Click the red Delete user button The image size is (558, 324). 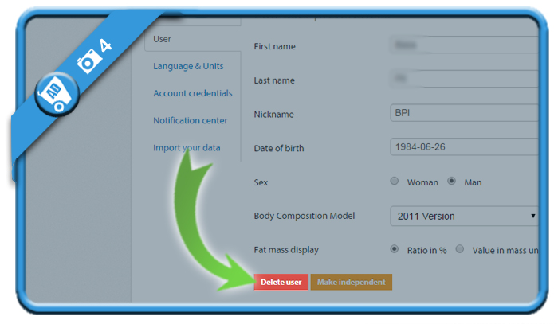tap(281, 282)
